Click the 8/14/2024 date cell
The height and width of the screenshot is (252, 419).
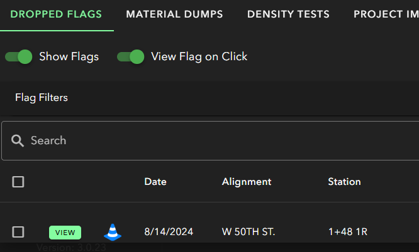(169, 232)
